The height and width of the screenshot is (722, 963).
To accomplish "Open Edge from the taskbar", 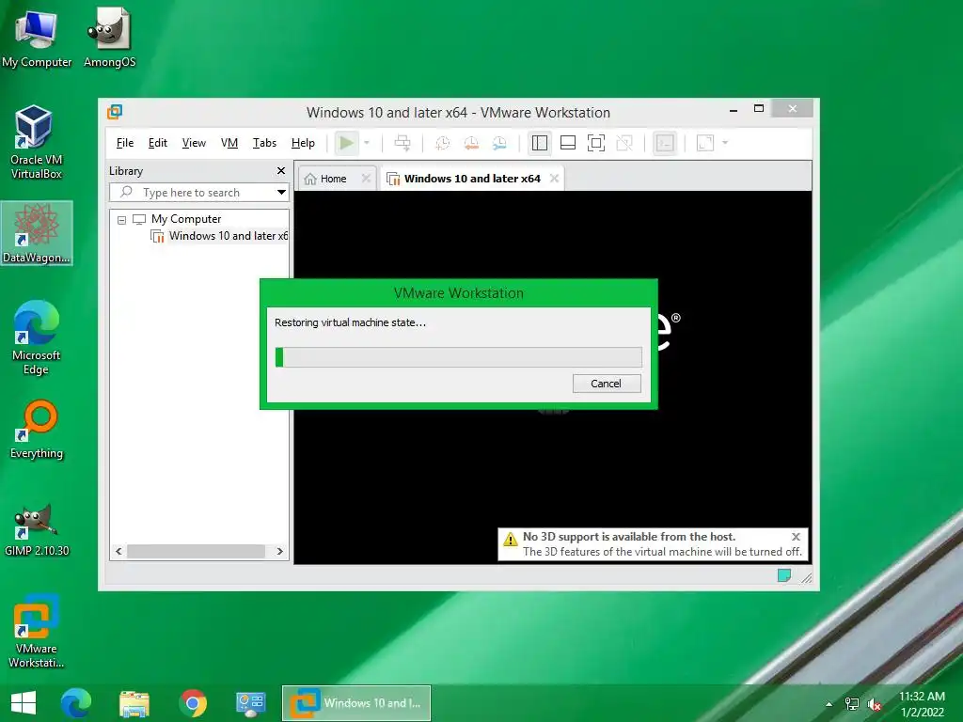I will 76,703.
